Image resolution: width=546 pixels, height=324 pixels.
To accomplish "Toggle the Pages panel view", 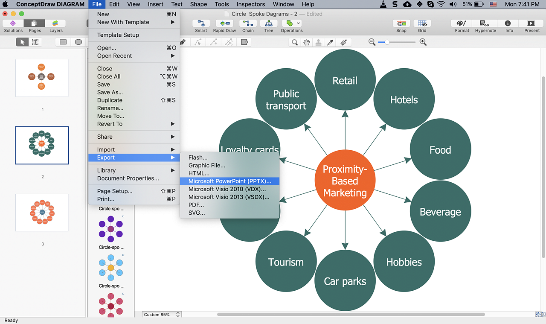I will [x=35, y=23].
